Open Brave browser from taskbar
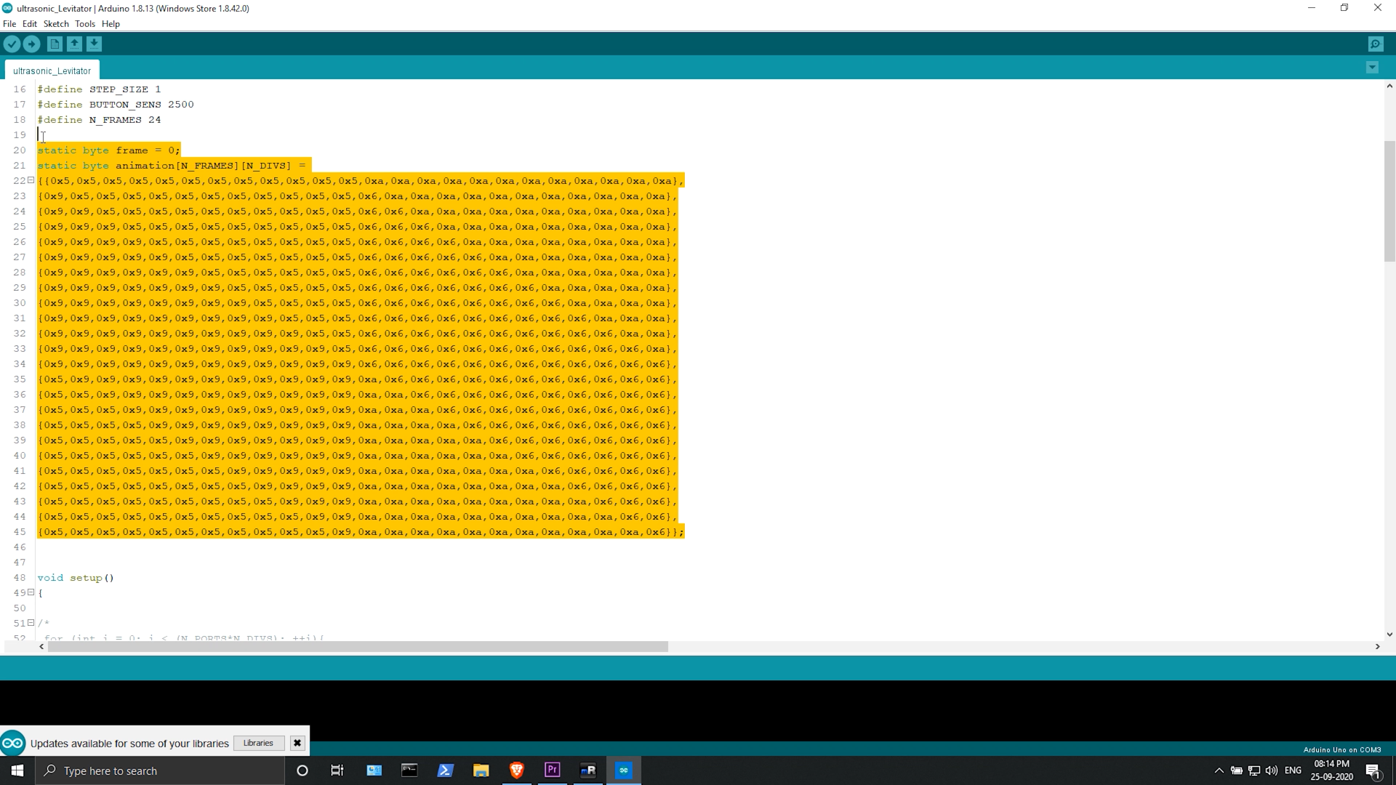 pyautogui.click(x=516, y=770)
